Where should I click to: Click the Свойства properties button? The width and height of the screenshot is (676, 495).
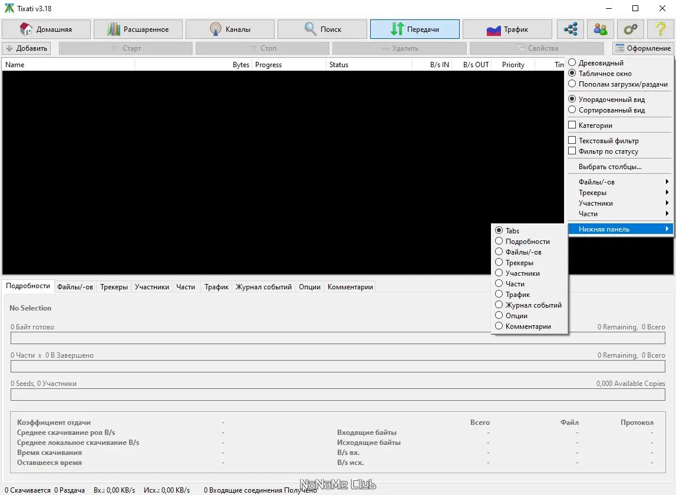click(537, 48)
